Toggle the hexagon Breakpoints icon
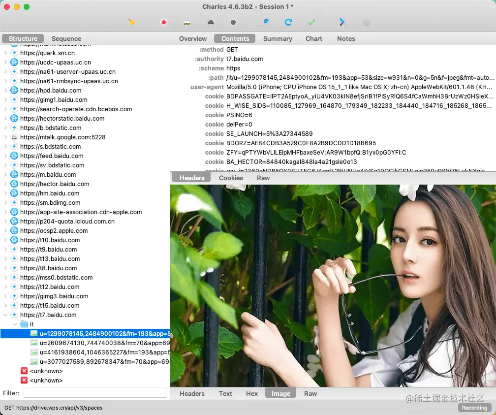 coord(233,22)
